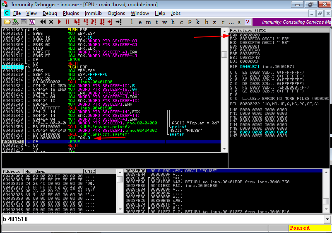Open Run trace with '...' button
The image size is (332, 233).
click(x=231, y=22)
